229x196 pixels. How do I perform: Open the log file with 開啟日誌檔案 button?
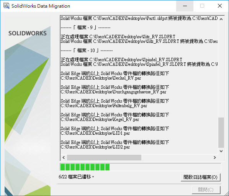[x=200, y=177]
